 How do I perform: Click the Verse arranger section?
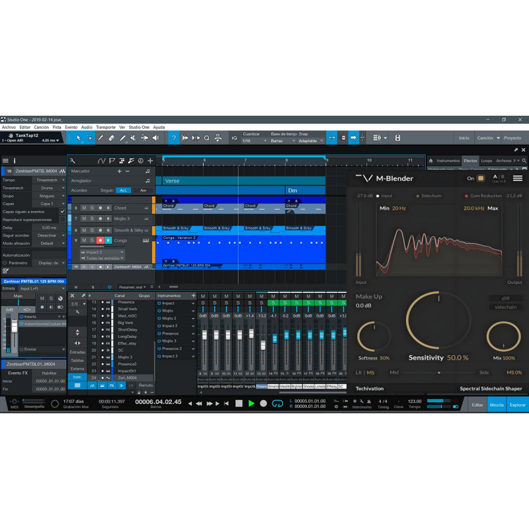[243, 181]
